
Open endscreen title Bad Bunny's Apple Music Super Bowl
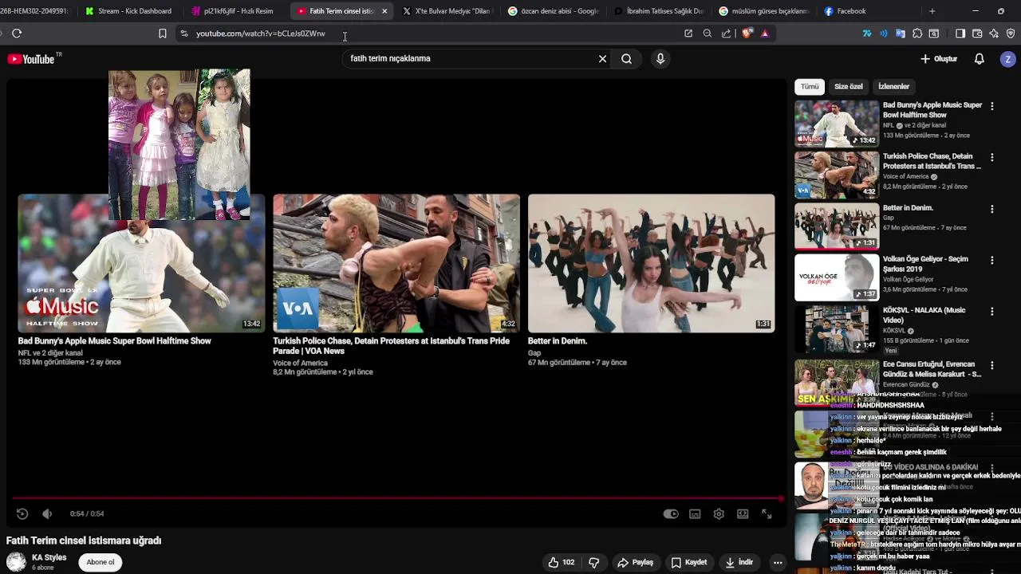point(115,341)
